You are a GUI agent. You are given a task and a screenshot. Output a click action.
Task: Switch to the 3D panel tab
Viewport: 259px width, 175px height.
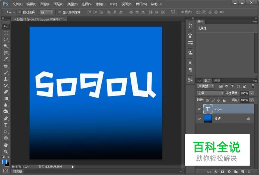pos(199,81)
